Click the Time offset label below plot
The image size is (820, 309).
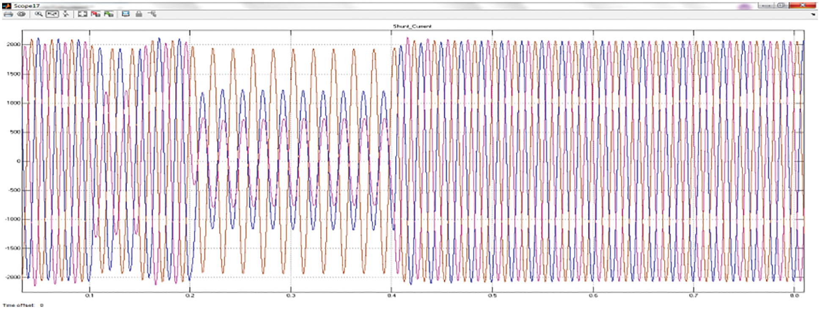tap(19, 305)
